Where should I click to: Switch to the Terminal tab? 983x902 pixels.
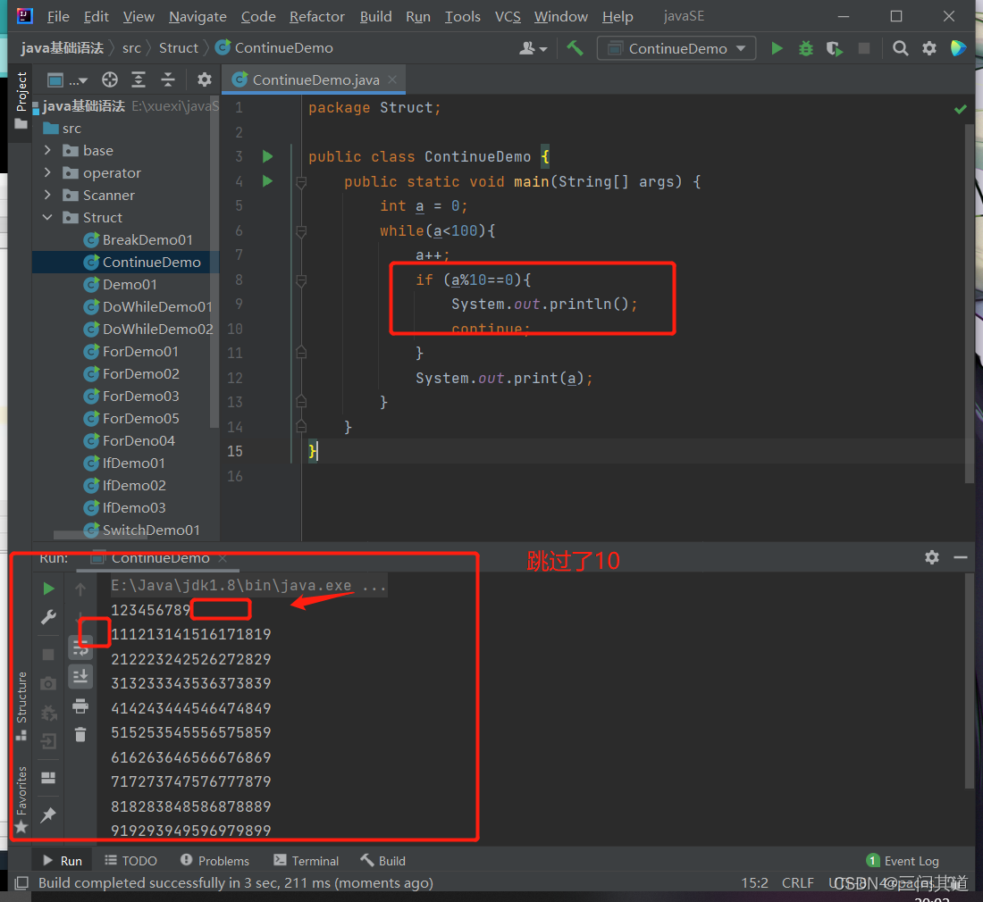[315, 860]
